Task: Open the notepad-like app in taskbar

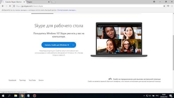Action: (x=28, y=96)
